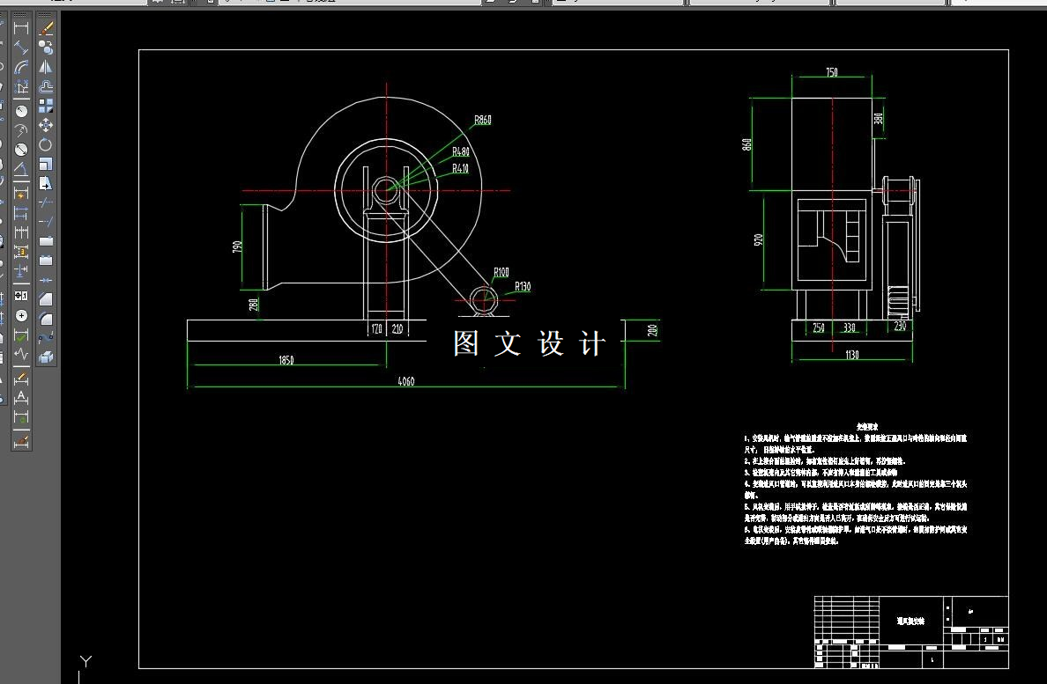Click the R130 radius dimension text

pyautogui.click(x=522, y=287)
